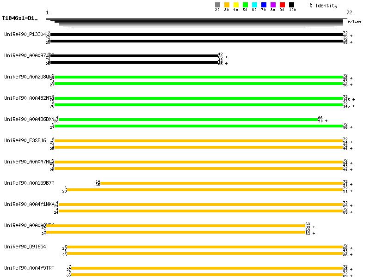The image size is (370, 277).
Task: Click the black 100% identity legend swatch
Action: pos(291,5)
